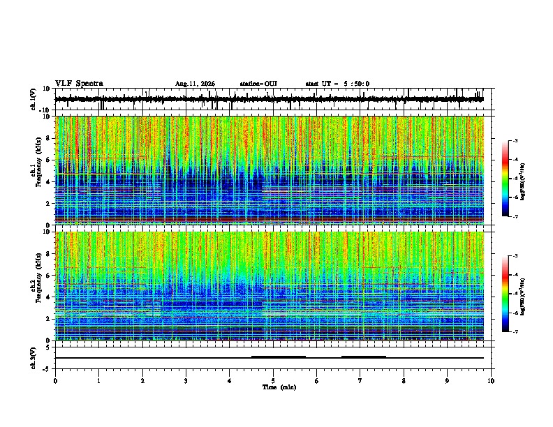Click time axis tick label "0"

pyautogui.click(x=55, y=381)
